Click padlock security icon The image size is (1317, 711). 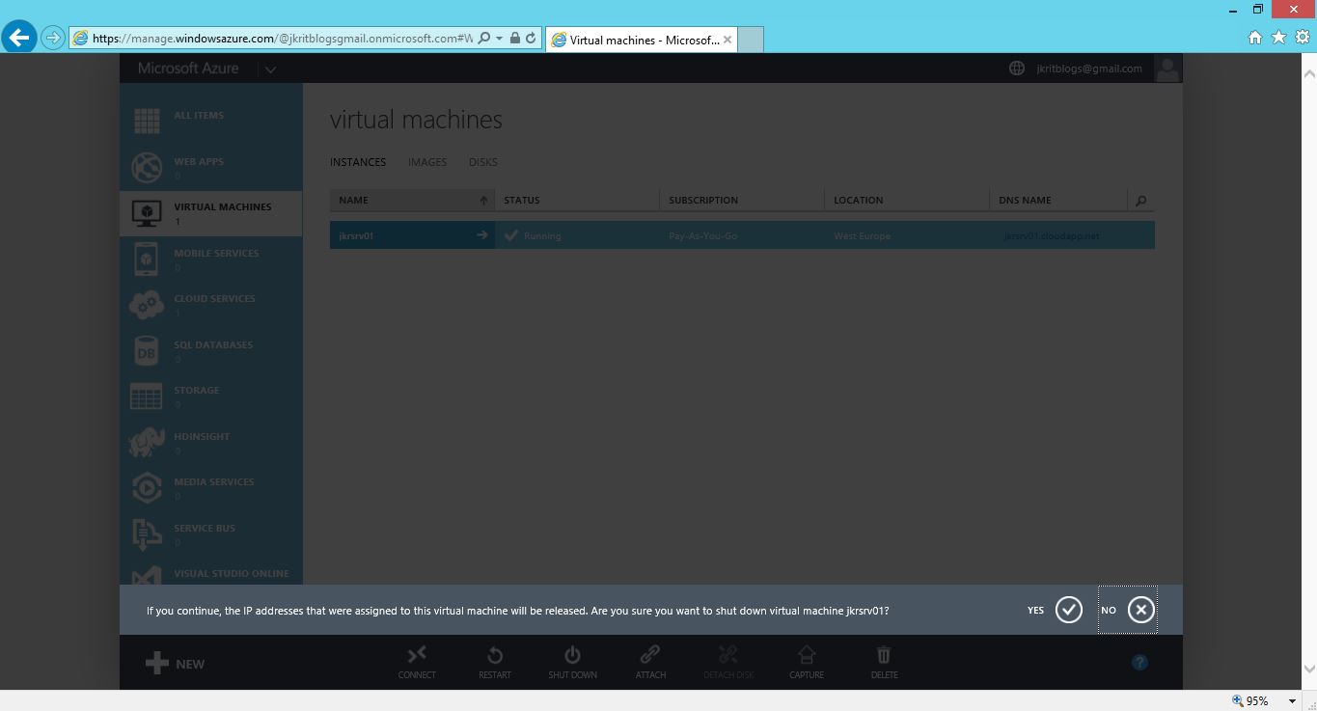coord(514,39)
